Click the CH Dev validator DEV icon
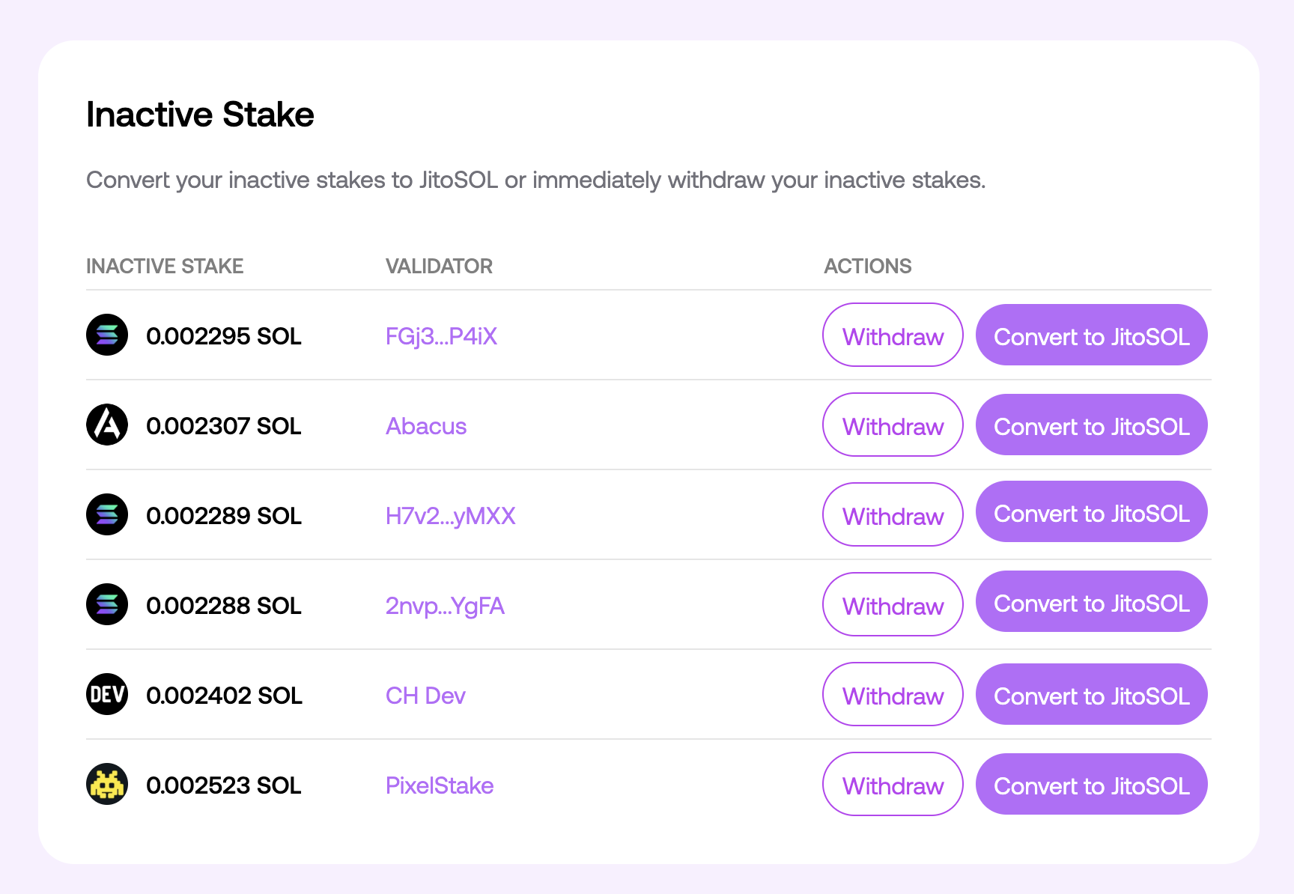The width and height of the screenshot is (1294, 894). click(x=107, y=694)
